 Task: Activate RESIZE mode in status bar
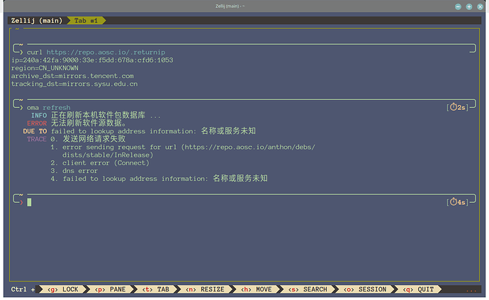205,289
